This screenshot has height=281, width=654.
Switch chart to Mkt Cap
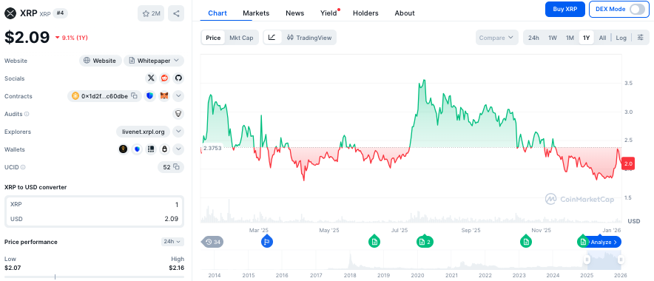pyautogui.click(x=241, y=38)
